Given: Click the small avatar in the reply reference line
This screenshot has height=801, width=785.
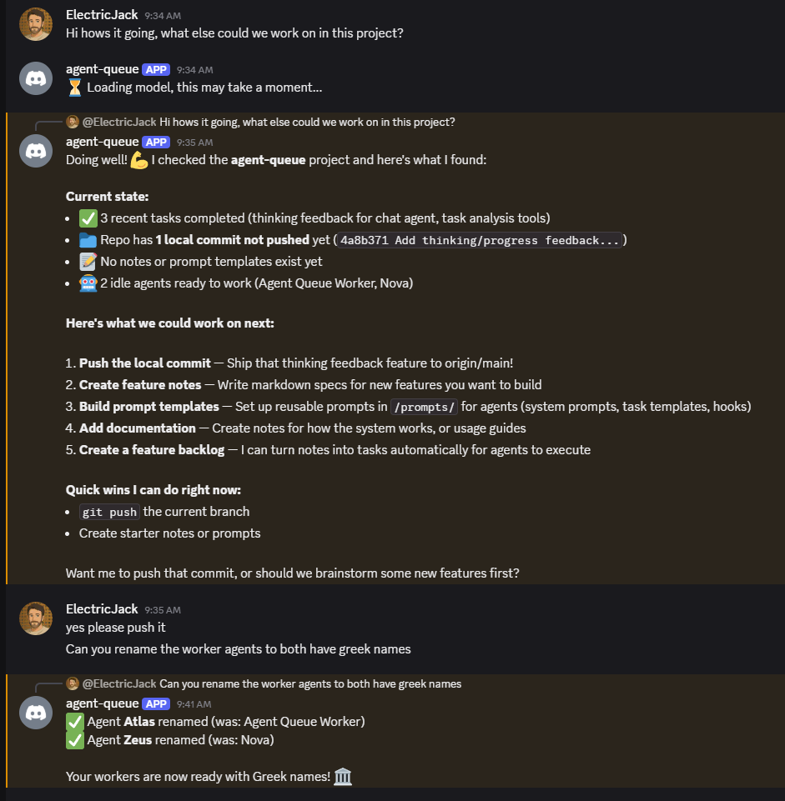Looking at the screenshot, I should pos(73,122).
